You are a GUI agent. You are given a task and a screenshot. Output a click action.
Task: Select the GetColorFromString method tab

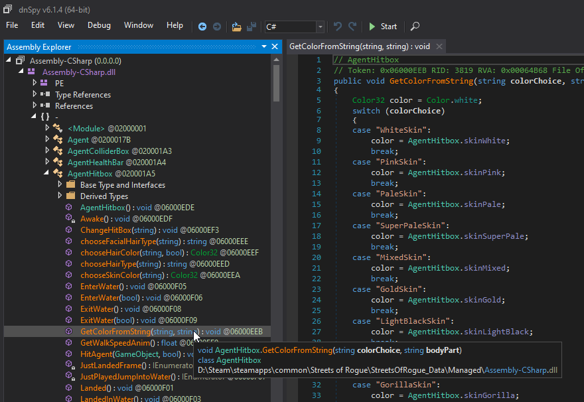click(360, 46)
